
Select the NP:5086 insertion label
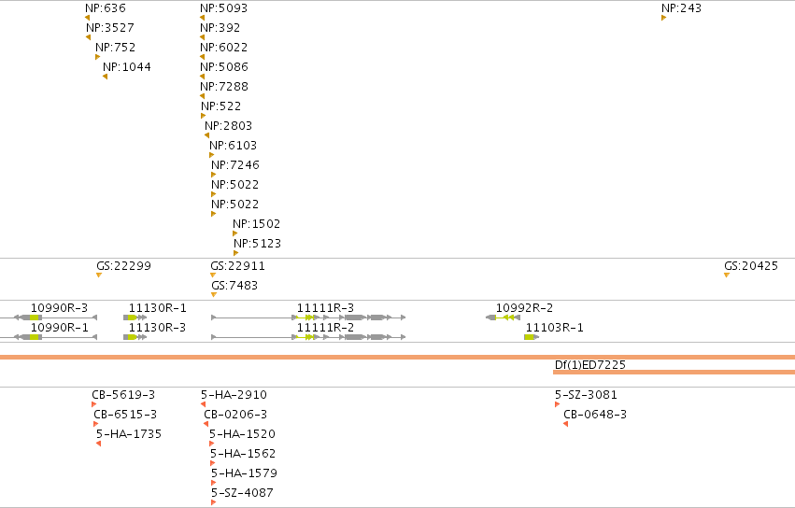[x=224, y=67]
